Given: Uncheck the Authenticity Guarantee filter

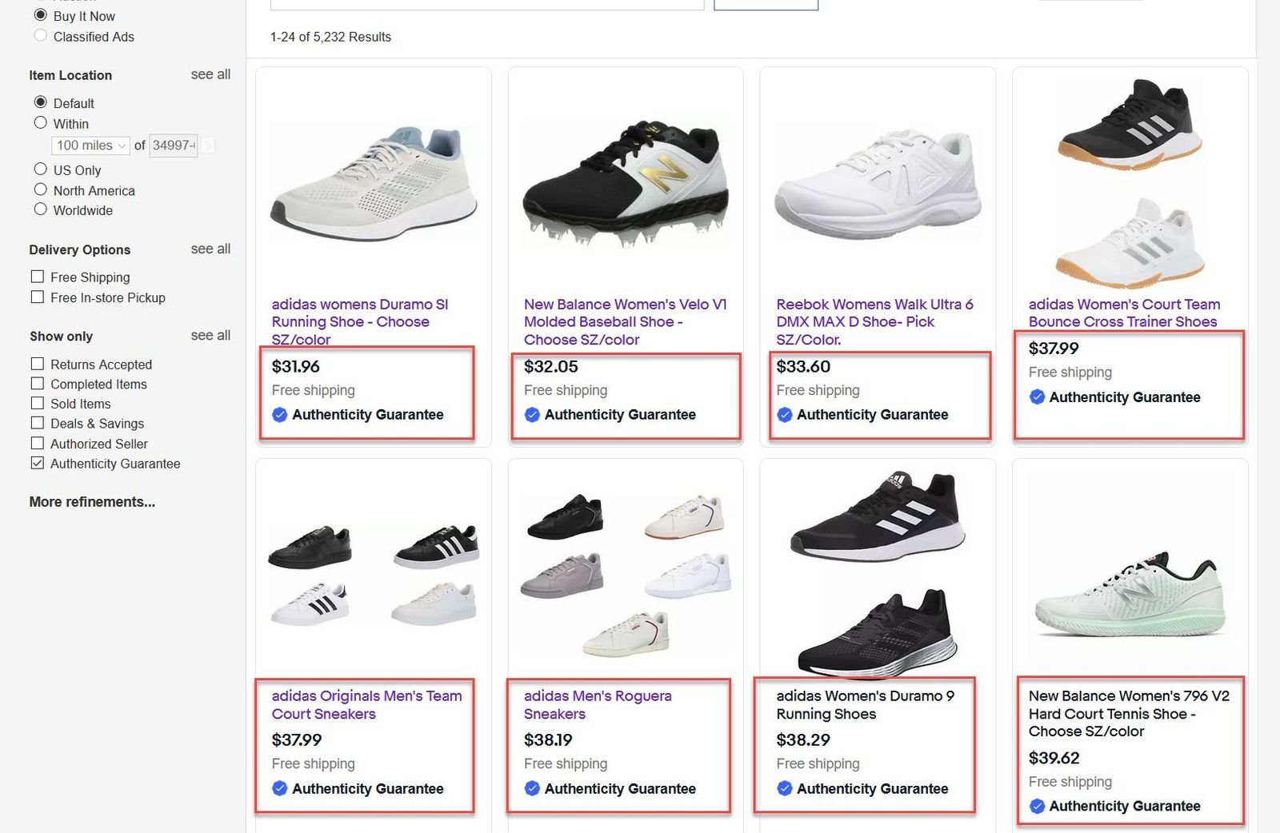Looking at the screenshot, I should pyautogui.click(x=37, y=463).
